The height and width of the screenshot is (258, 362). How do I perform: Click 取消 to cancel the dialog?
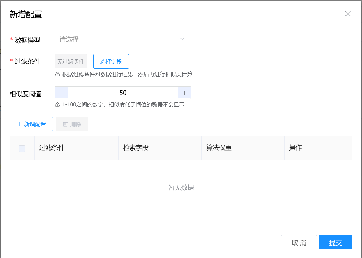(x=299, y=243)
